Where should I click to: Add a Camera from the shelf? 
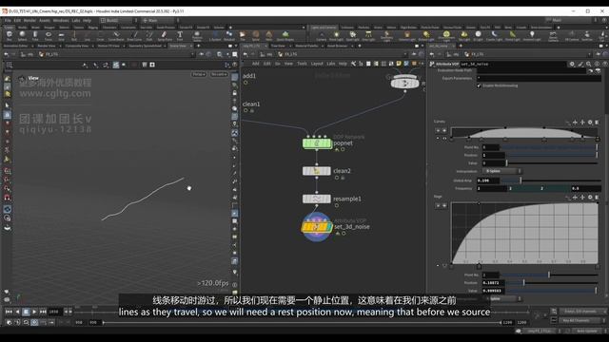click(322, 36)
